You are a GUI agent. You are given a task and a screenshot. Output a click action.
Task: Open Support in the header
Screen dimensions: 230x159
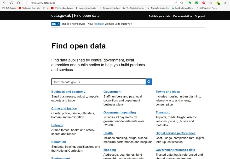(200, 16)
